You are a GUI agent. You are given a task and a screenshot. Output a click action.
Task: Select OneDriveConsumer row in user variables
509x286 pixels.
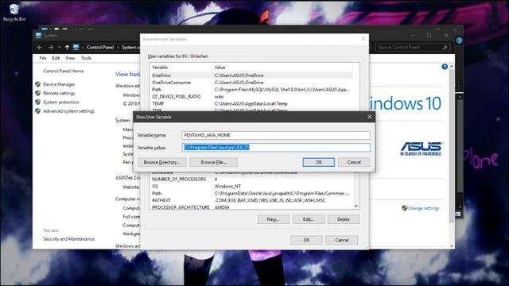pyautogui.click(x=251, y=83)
